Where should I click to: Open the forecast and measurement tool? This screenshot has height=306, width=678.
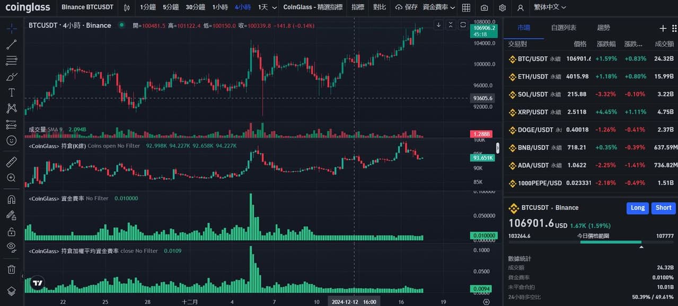pyautogui.click(x=12, y=125)
